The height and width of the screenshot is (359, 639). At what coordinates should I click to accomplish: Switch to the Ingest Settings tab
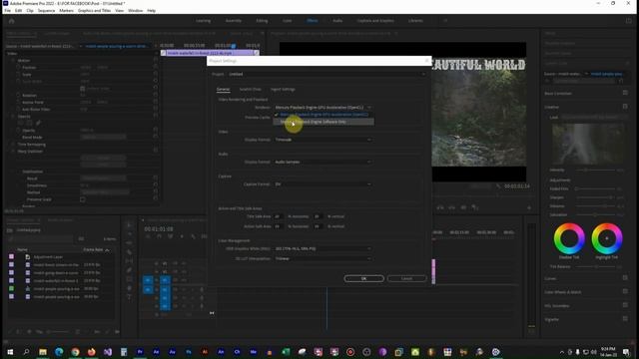pos(283,89)
